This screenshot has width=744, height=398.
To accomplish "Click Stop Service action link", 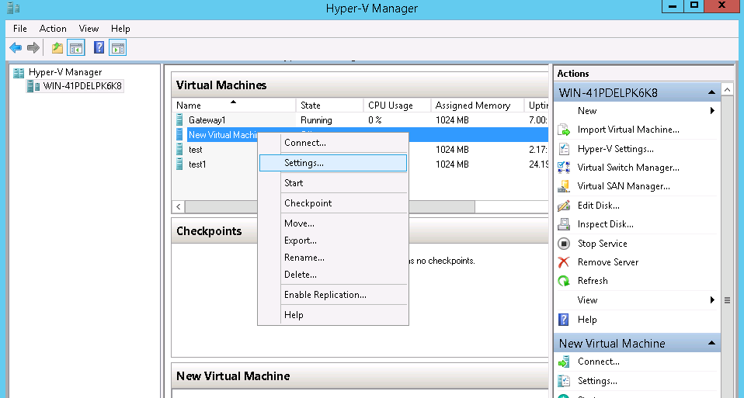I will pos(602,244).
